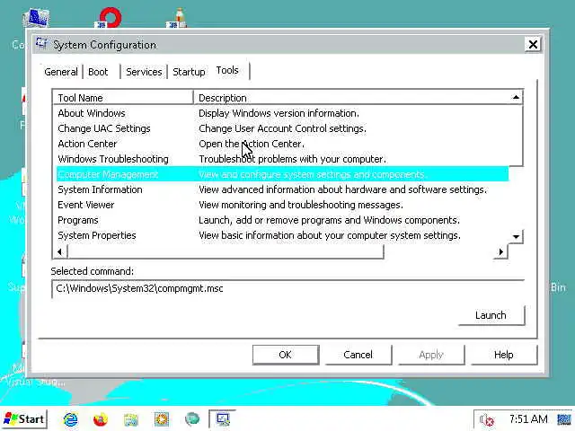
Task: Click the muted volume tray icon
Action: 487,419
